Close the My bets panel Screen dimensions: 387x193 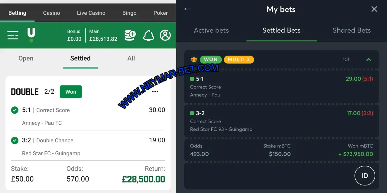pyautogui.click(x=374, y=9)
